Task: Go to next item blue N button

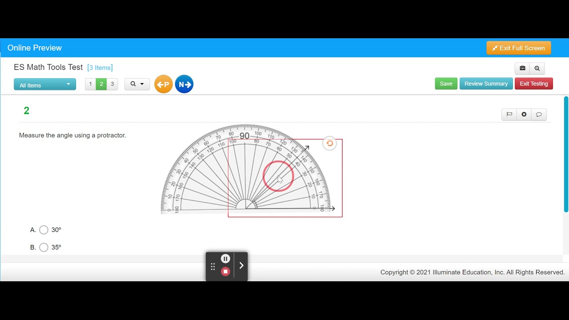Action: pos(184,84)
